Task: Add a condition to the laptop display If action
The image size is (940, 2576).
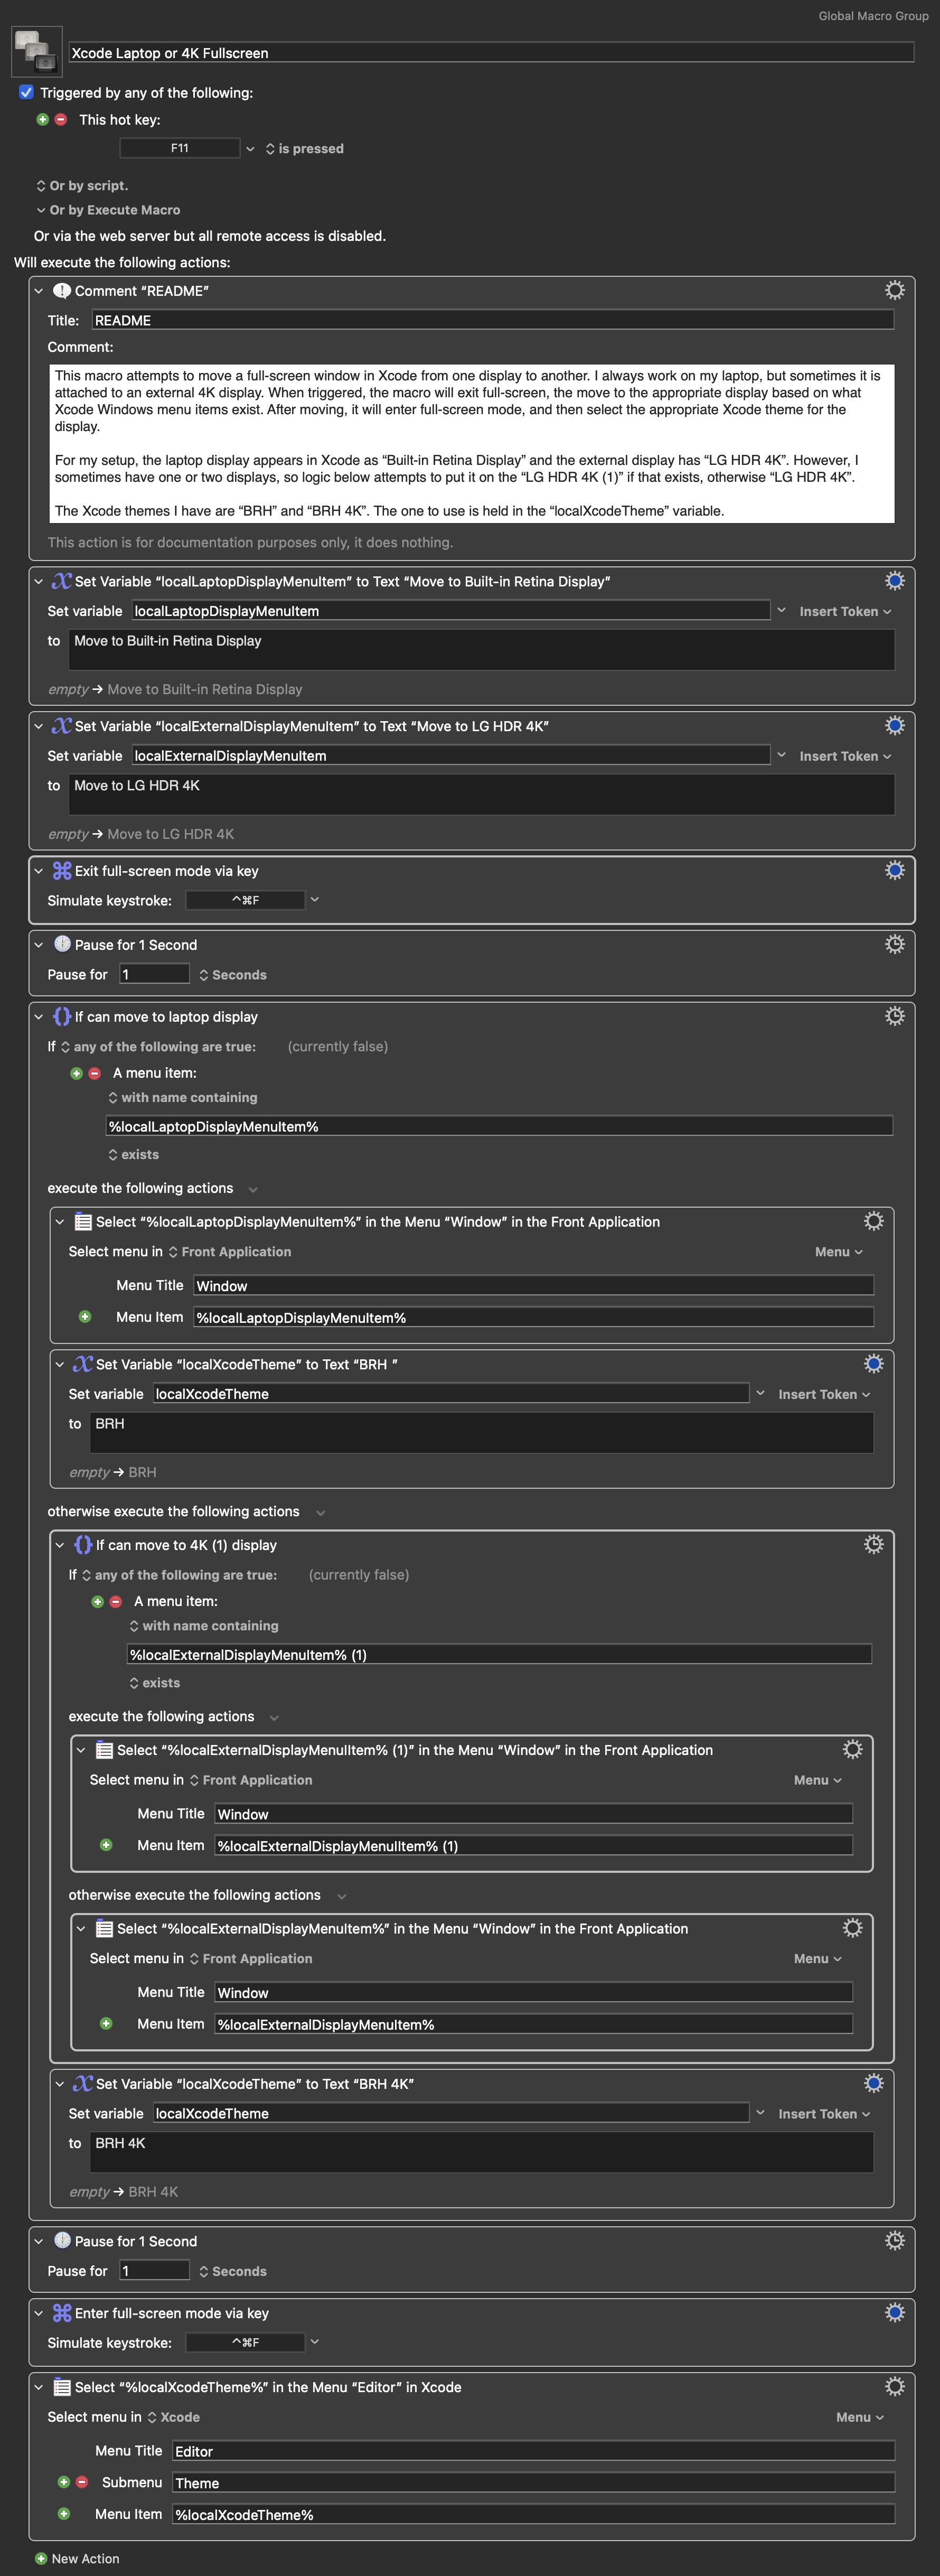Action: (76, 1073)
